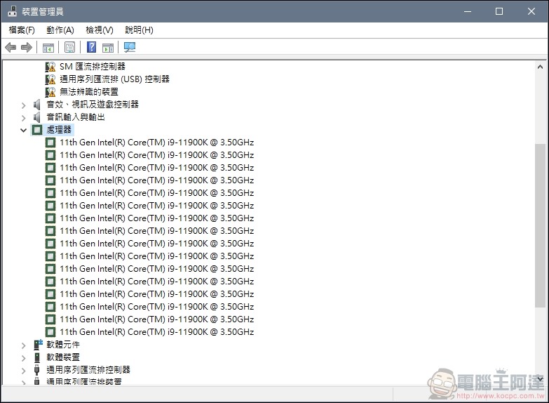Viewport: 549px width, 403px height.
Task: Select 通用序列匯流排 (USB) 控制器 device
Action: point(114,79)
